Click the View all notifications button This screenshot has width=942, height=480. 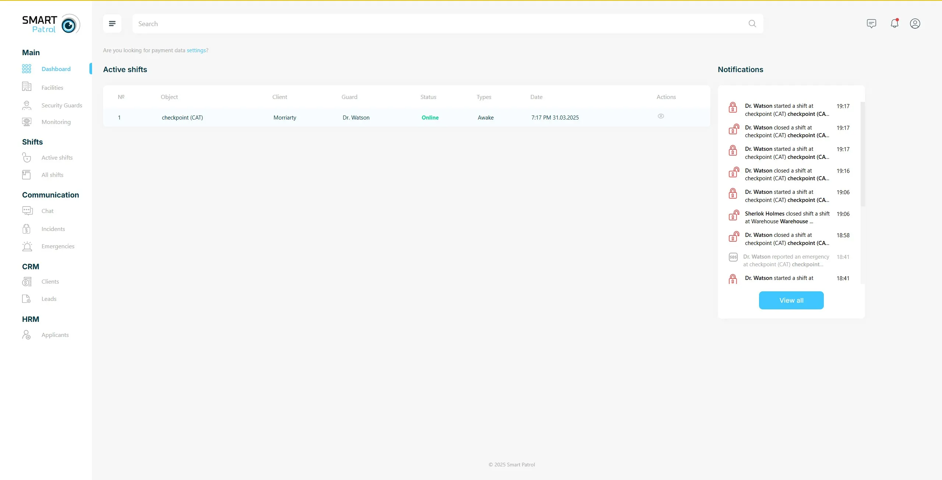click(x=791, y=300)
